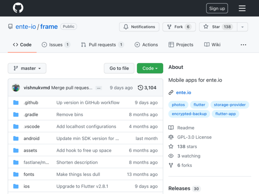This screenshot has width=259, height=194.
Task: Open the Releases 30 heading link
Action: pos(185,188)
